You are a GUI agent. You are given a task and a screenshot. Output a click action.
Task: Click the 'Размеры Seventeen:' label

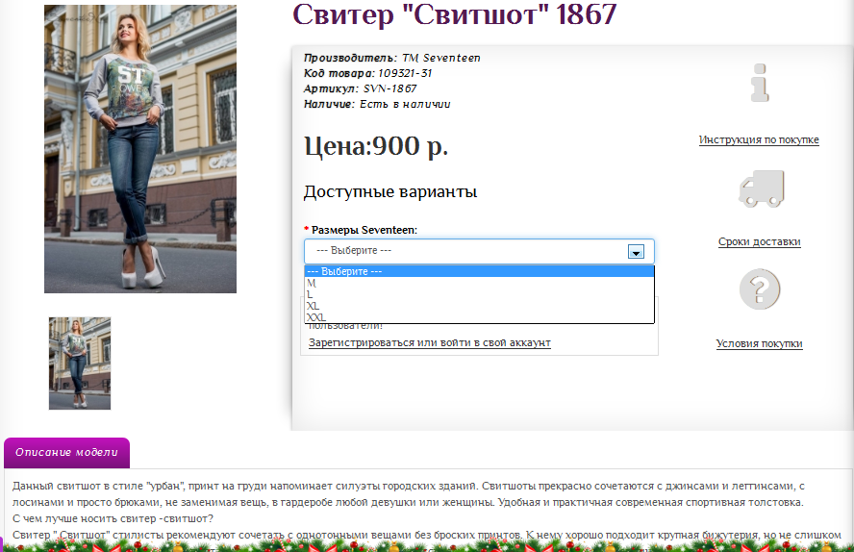pos(364,230)
